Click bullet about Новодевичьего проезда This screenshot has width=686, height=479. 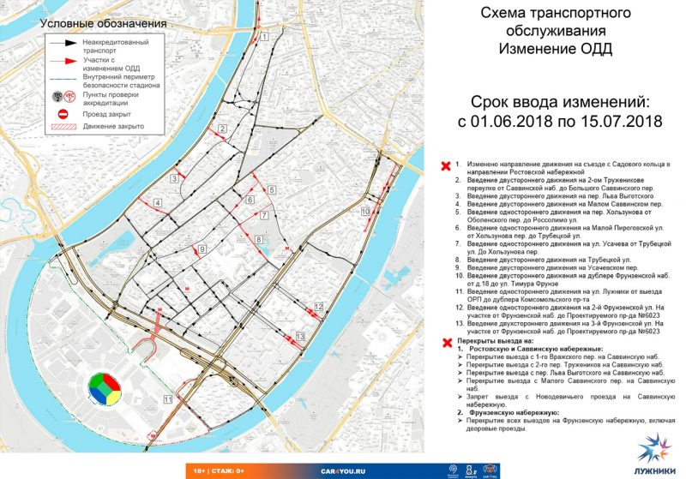point(570,400)
